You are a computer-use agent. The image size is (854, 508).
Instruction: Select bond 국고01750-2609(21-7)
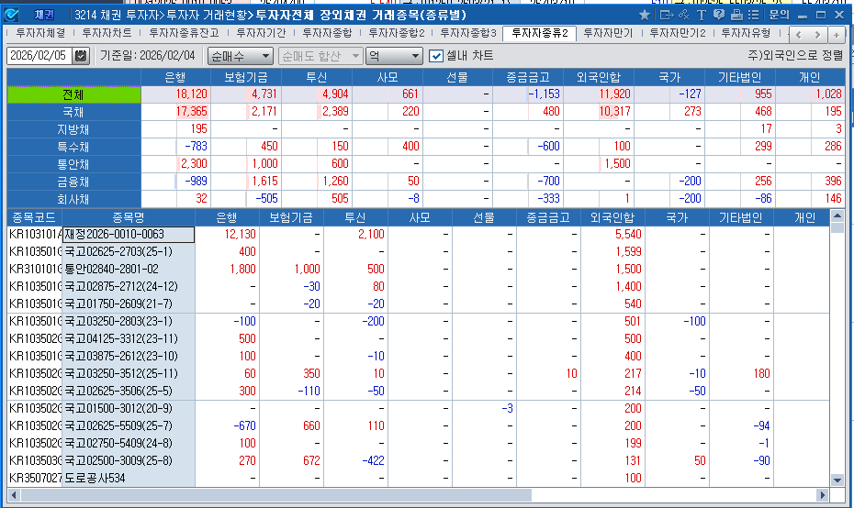pos(129,304)
